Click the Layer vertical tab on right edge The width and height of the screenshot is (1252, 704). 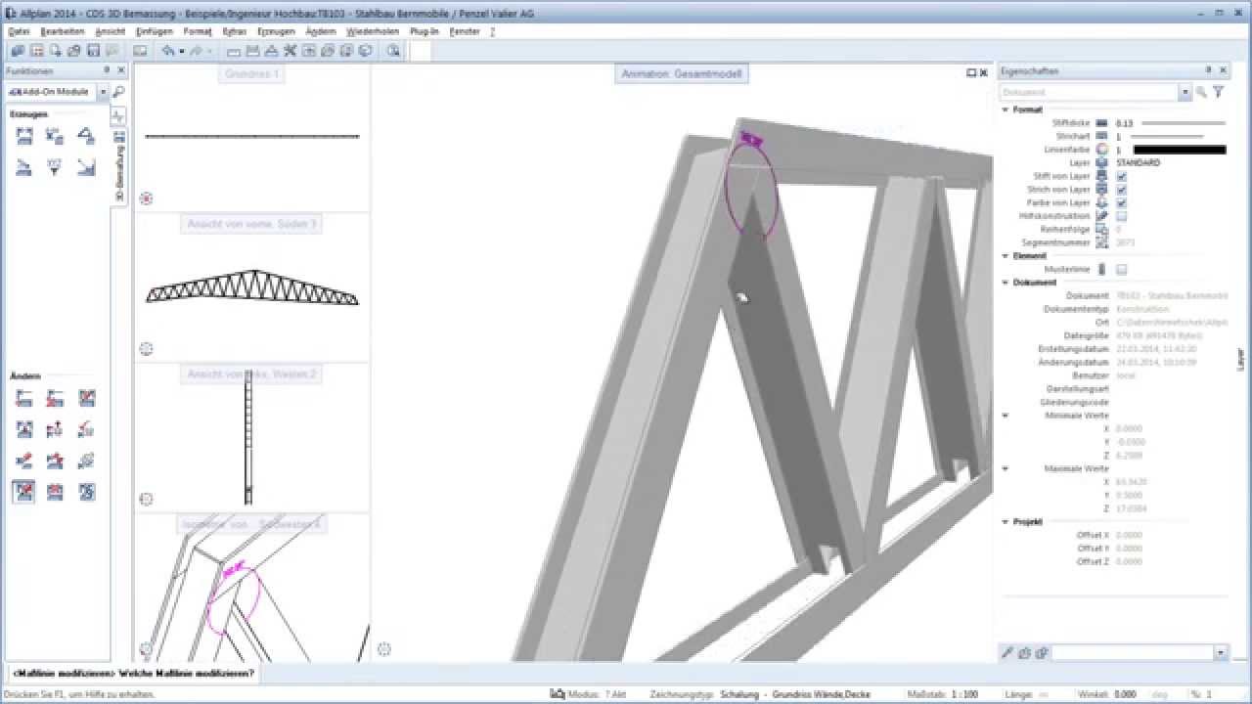point(1241,357)
